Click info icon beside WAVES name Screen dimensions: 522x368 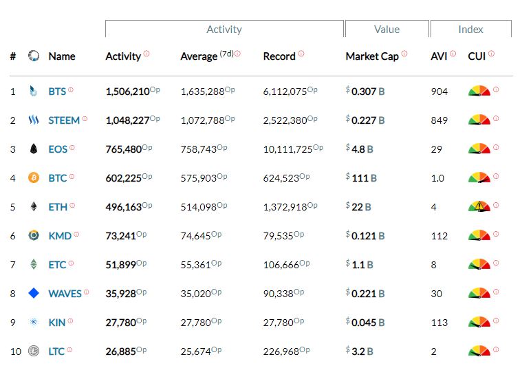pos(86,292)
